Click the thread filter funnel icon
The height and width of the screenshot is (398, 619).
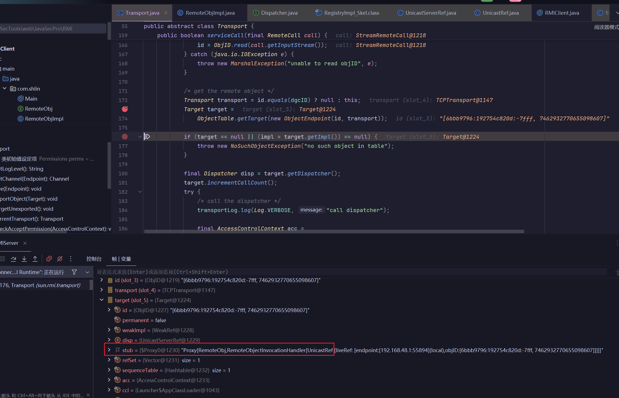(74, 272)
